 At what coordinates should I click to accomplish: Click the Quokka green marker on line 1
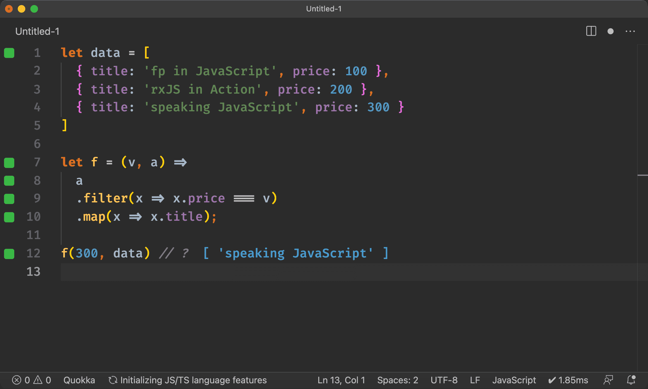point(9,53)
